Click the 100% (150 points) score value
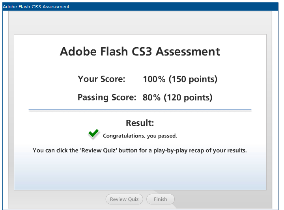 (180, 79)
